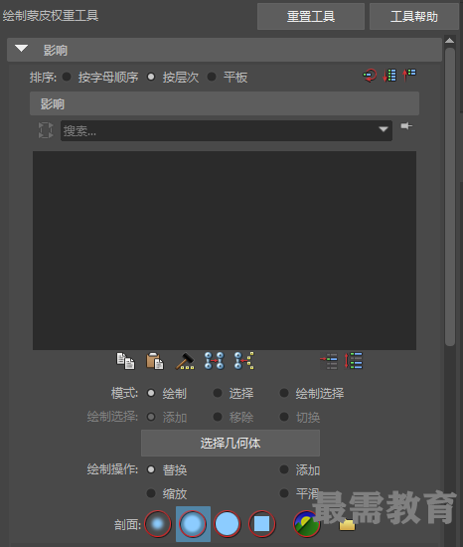
Task: Choose Add (添加) paint operation
Action: [284, 469]
